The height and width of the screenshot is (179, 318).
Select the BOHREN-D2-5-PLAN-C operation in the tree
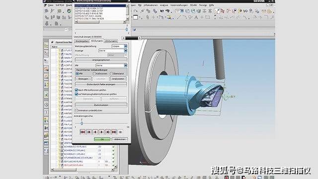click(75, 150)
